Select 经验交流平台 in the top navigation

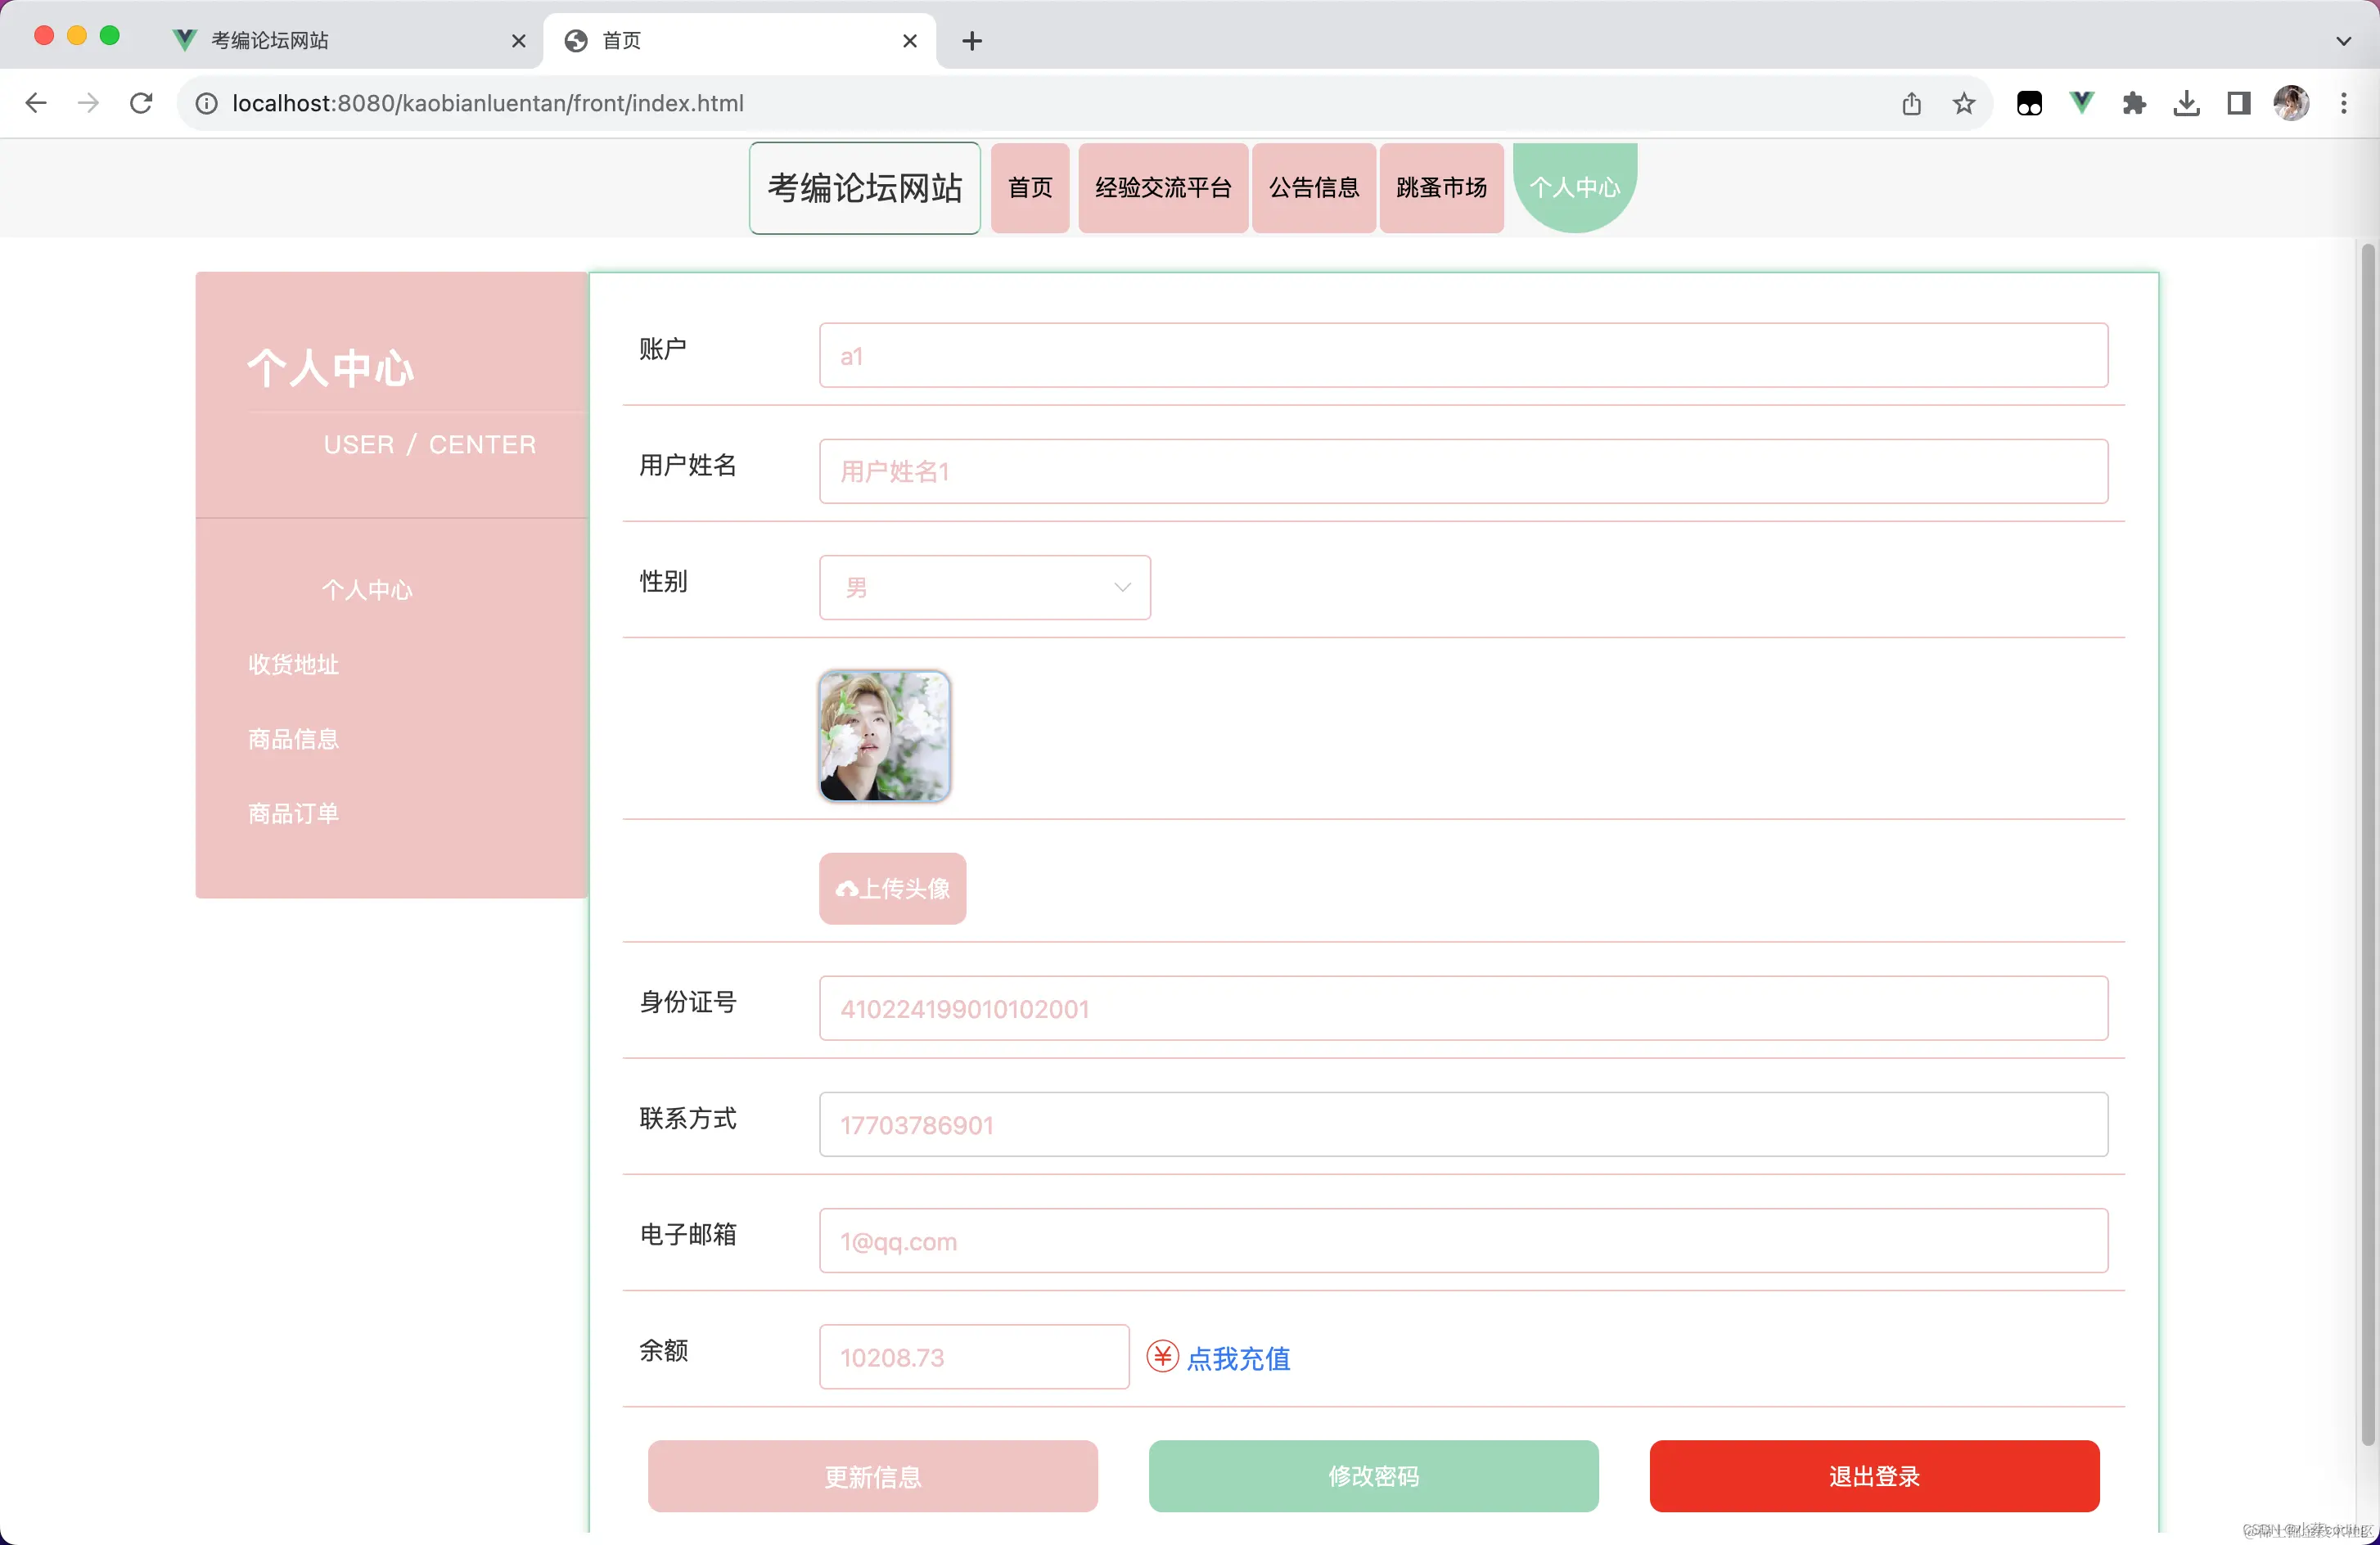[1163, 187]
